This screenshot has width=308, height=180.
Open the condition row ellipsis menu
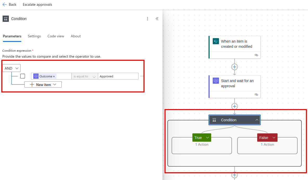[142, 76]
